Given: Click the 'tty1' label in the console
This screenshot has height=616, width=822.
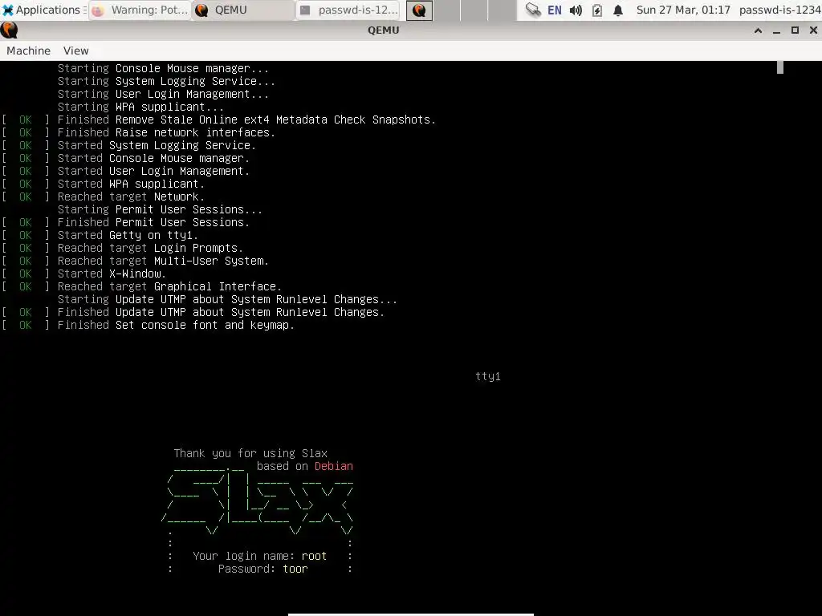Looking at the screenshot, I should (x=487, y=376).
